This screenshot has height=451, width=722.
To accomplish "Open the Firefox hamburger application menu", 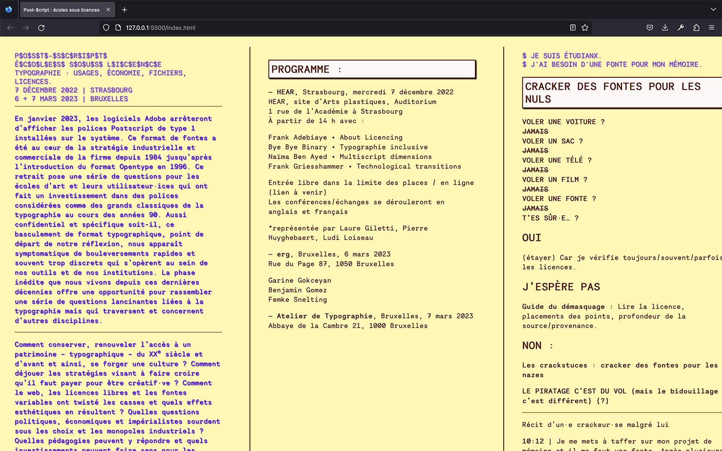I will (x=712, y=28).
